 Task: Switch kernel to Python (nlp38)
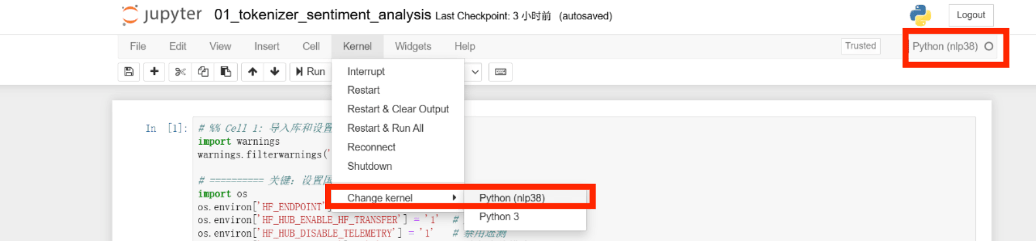click(525, 198)
